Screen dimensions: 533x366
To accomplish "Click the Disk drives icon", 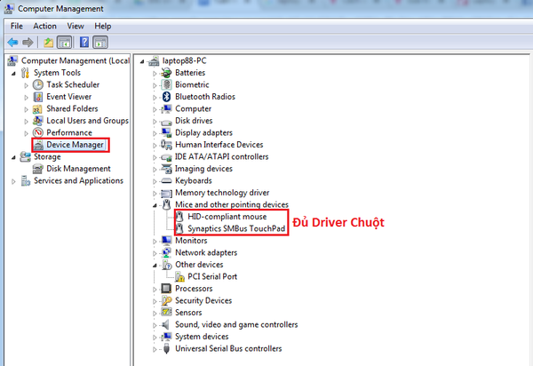I will click(166, 122).
